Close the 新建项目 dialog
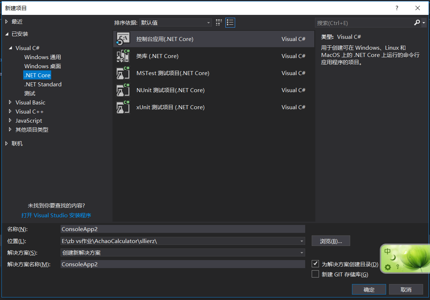 point(417,8)
